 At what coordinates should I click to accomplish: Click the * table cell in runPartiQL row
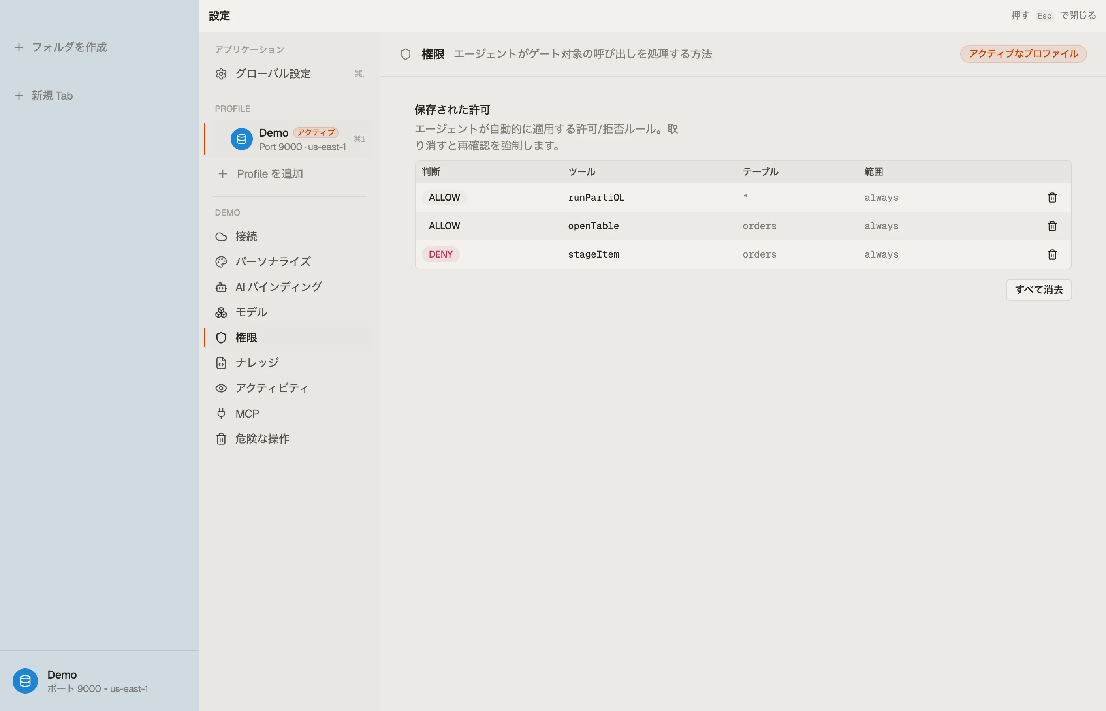tap(745, 197)
